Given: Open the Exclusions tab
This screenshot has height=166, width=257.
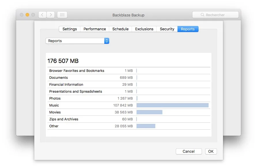Looking at the screenshot, I should [144, 29].
